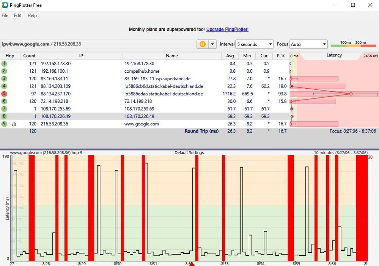Click hop 3's green circle icon
This screenshot has height=266, width=379.
pyautogui.click(x=5, y=79)
